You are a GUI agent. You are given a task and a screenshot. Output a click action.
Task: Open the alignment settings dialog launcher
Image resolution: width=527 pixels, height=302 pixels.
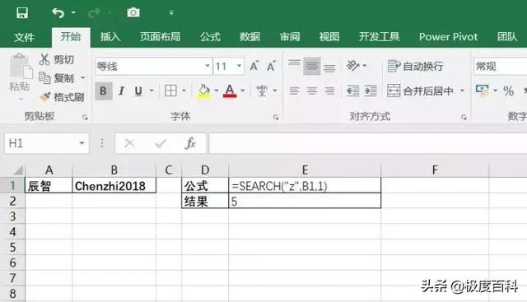(x=464, y=117)
